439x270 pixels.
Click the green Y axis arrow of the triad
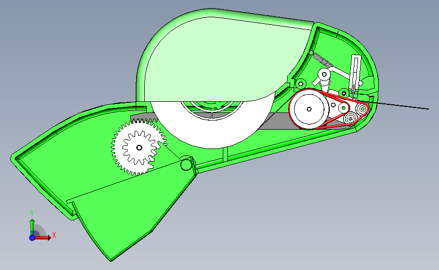(32, 227)
